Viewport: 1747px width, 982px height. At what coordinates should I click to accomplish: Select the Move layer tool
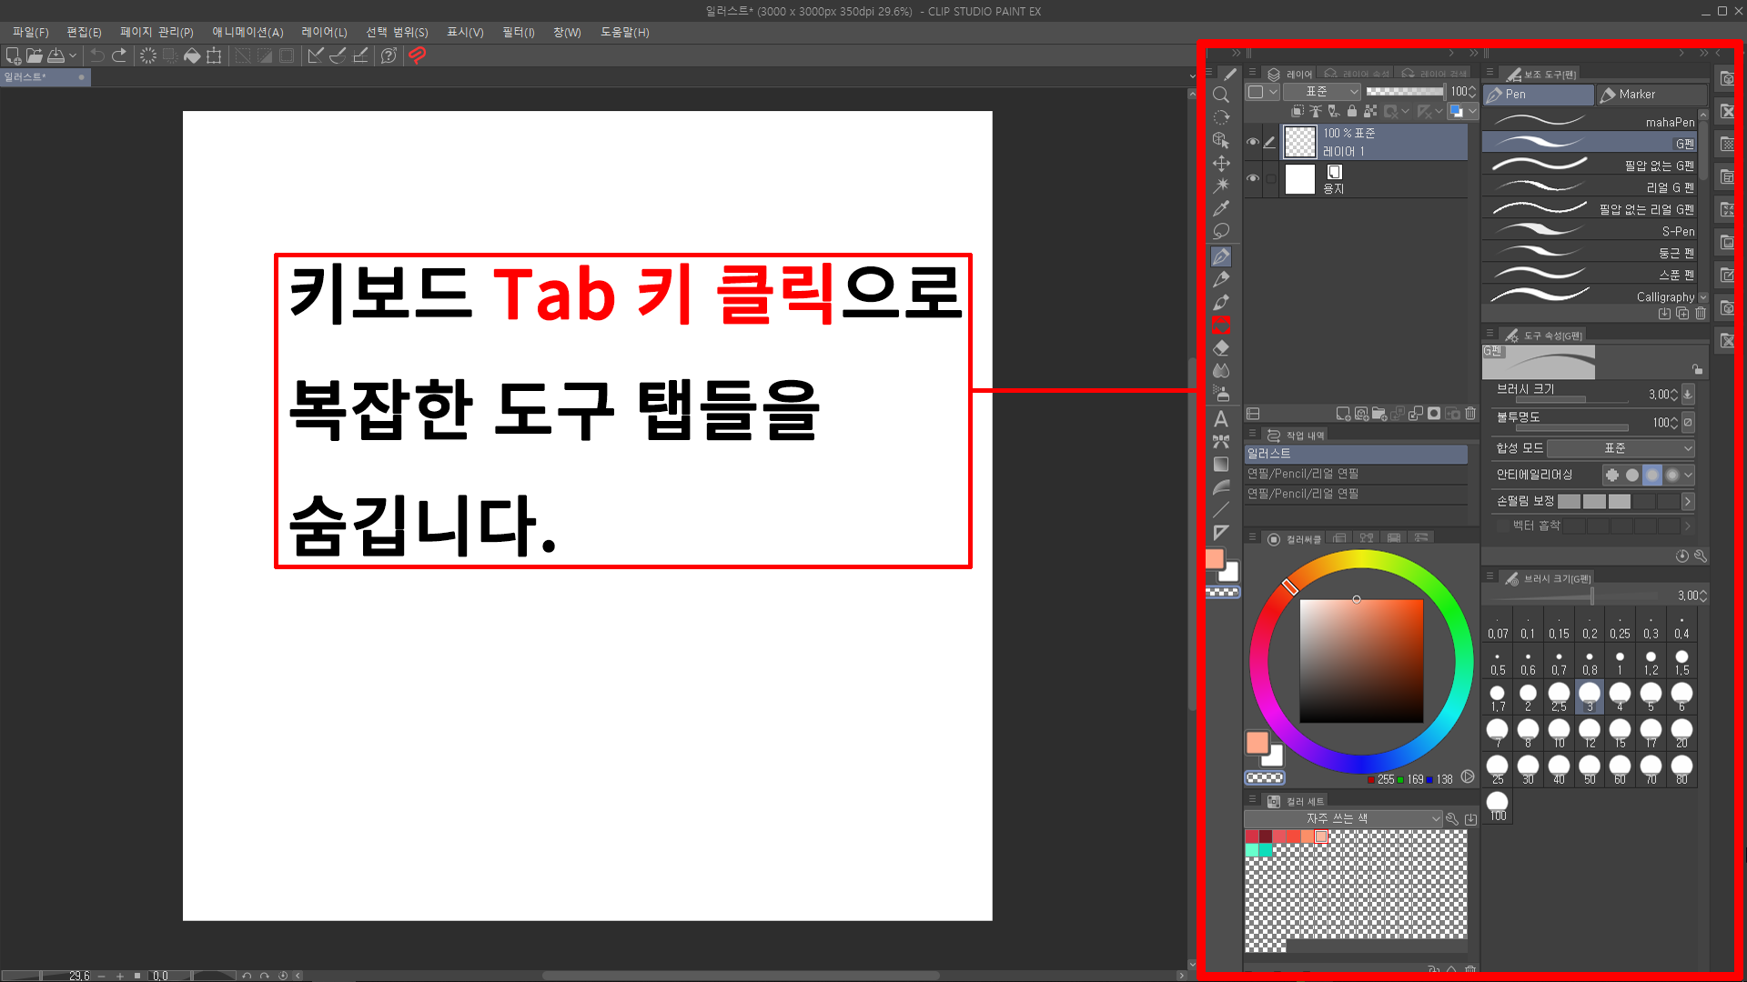(1221, 164)
